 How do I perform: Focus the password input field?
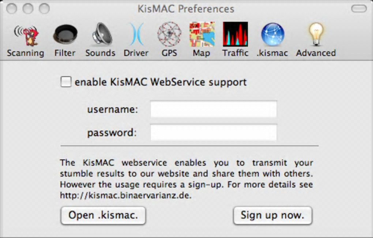tap(213, 132)
